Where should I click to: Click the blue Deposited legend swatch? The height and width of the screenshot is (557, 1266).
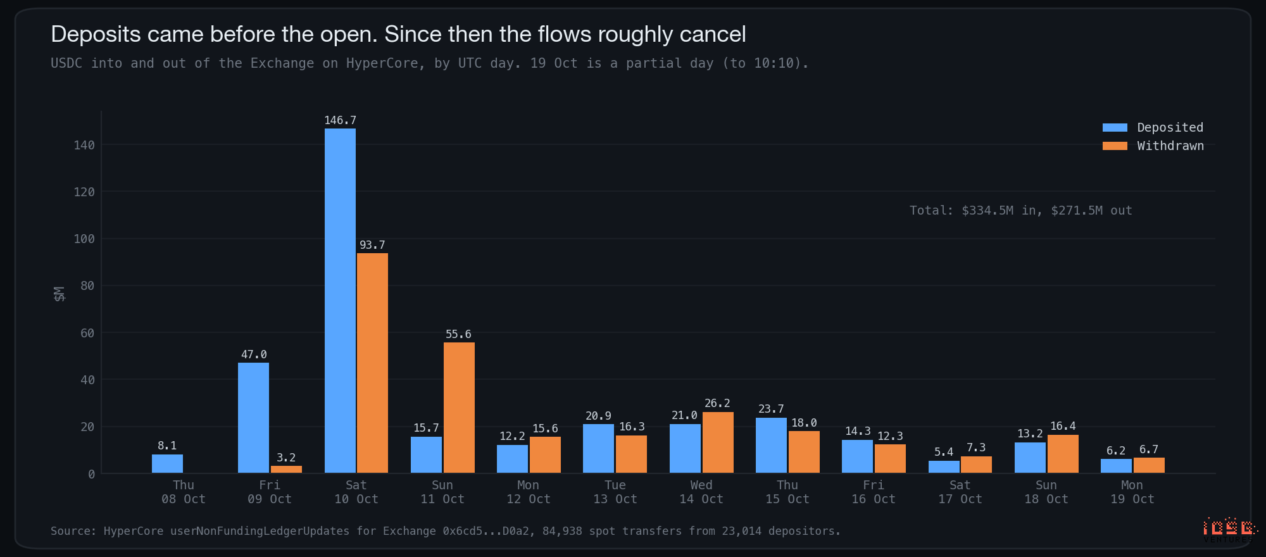1115,128
